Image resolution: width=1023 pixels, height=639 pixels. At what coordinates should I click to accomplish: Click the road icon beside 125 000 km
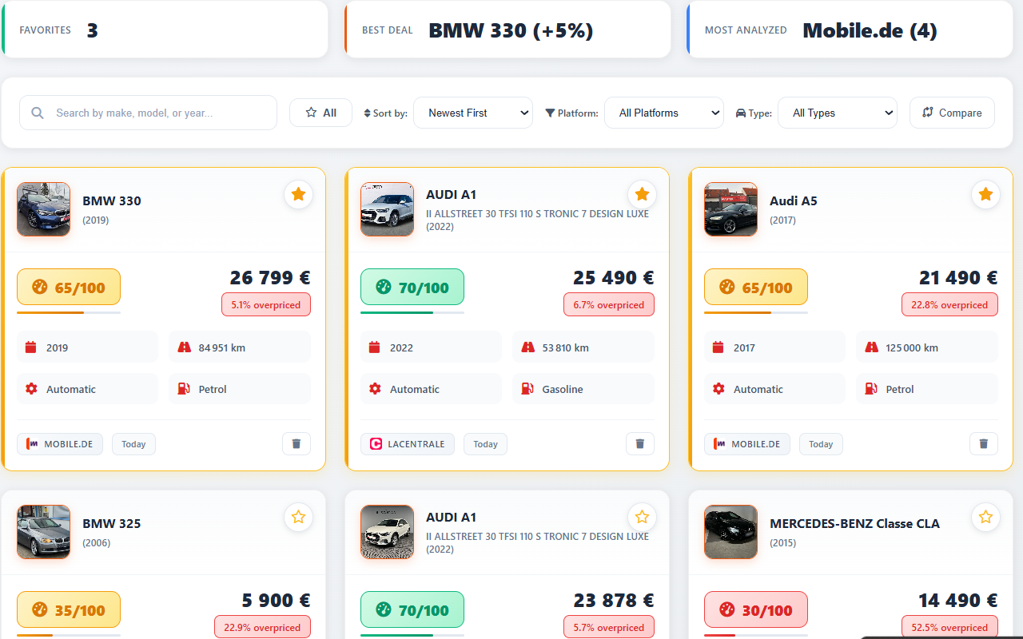(x=871, y=347)
